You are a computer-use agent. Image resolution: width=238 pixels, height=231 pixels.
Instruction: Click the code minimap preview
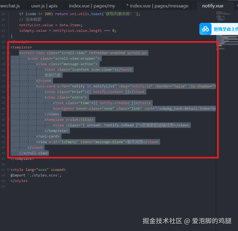pos(227,30)
